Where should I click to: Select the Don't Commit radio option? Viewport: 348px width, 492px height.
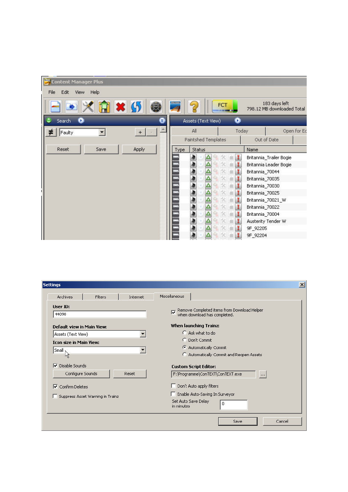[185, 340]
